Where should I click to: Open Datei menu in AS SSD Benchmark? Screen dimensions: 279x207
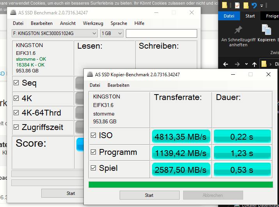[18, 23]
